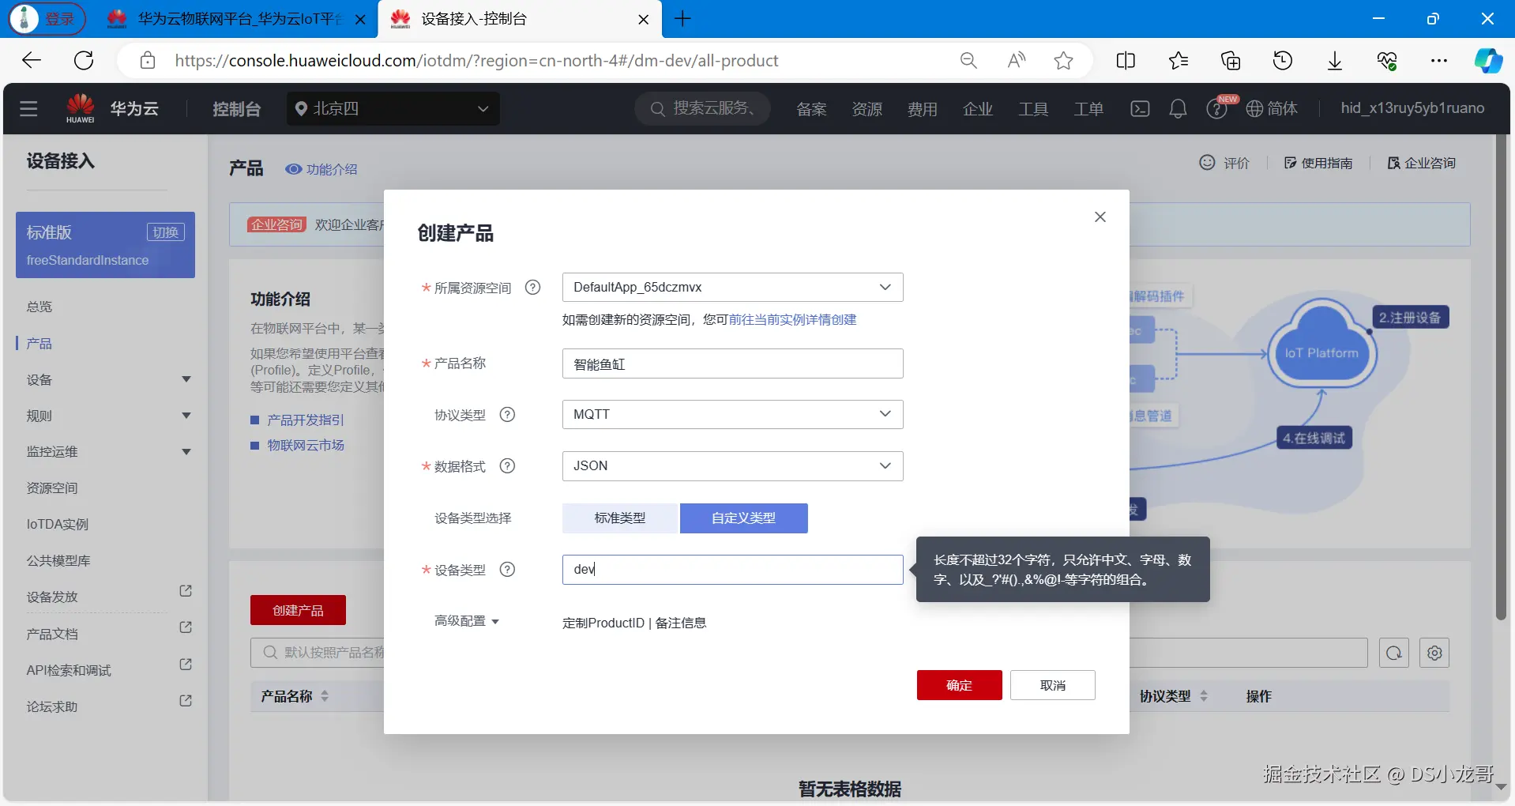The height and width of the screenshot is (806, 1515).
Task: Open 设备发放 external link icon
Action: [186, 591]
